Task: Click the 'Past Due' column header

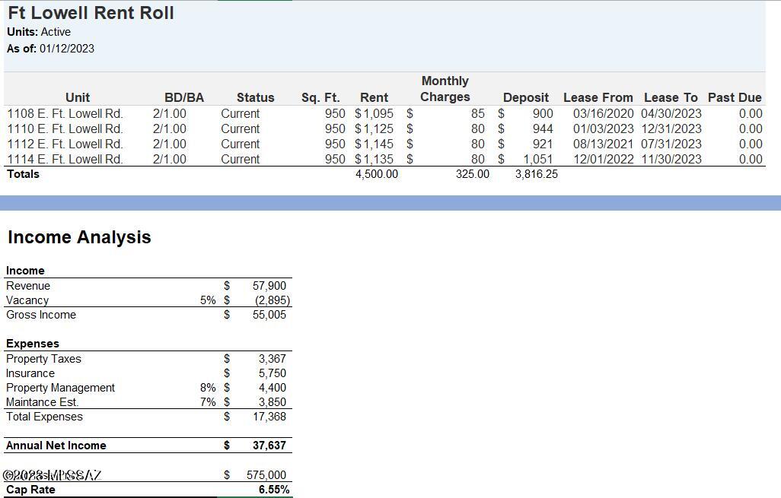Action: tap(735, 97)
